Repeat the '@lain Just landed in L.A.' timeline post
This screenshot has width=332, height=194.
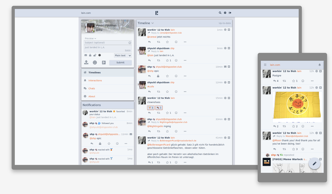pos(158,60)
